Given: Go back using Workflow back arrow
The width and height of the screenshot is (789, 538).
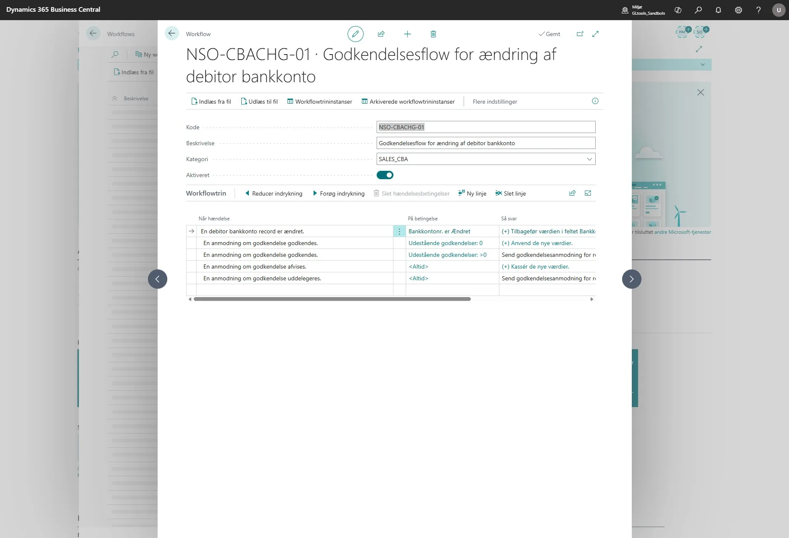Looking at the screenshot, I should [x=172, y=34].
